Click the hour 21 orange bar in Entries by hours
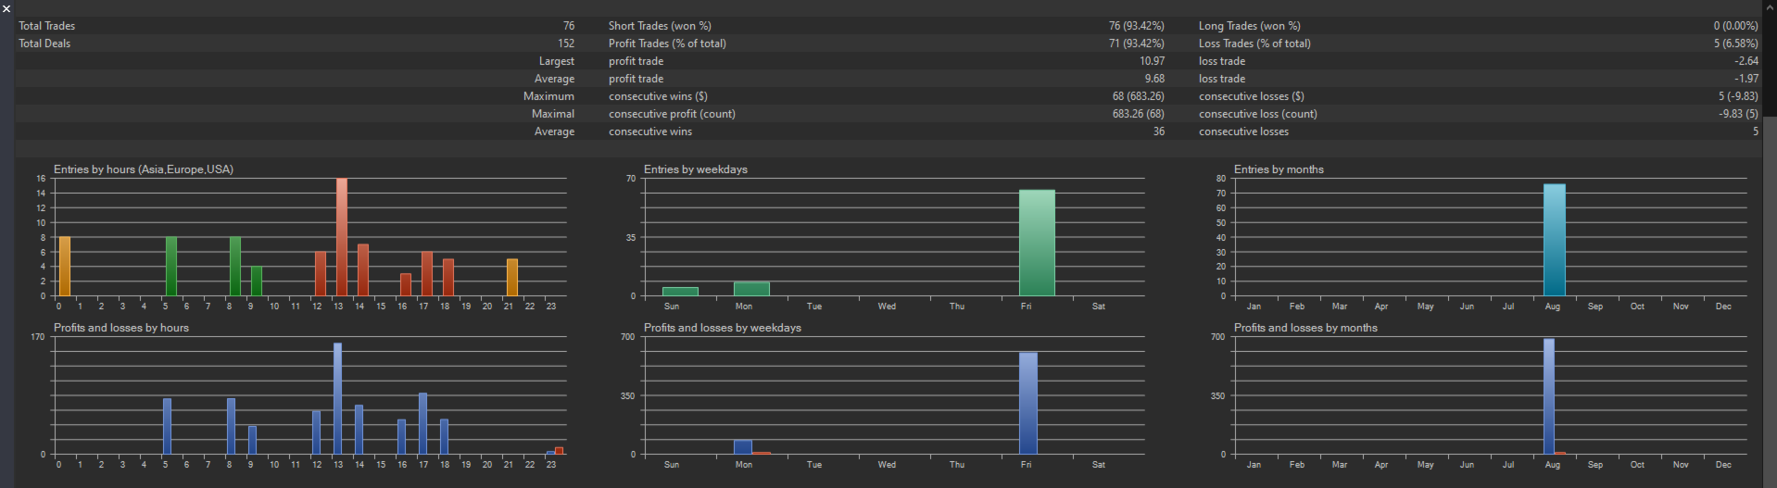 (x=512, y=278)
